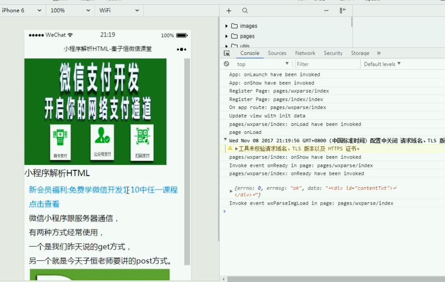This screenshot has width=445, height=282.
Task: Click log 'Register Page: pages/index/index'
Action: click(276, 99)
